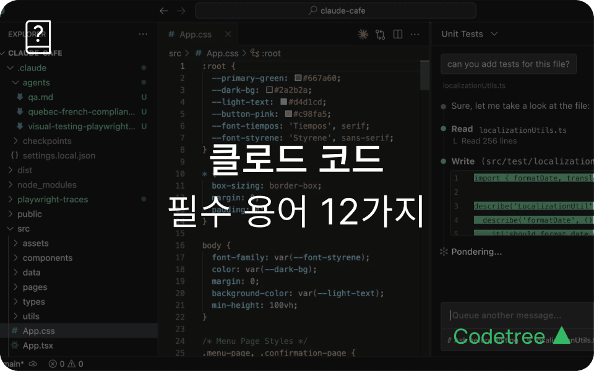
Task: Open source control changes icon
Action: (381, 35)
